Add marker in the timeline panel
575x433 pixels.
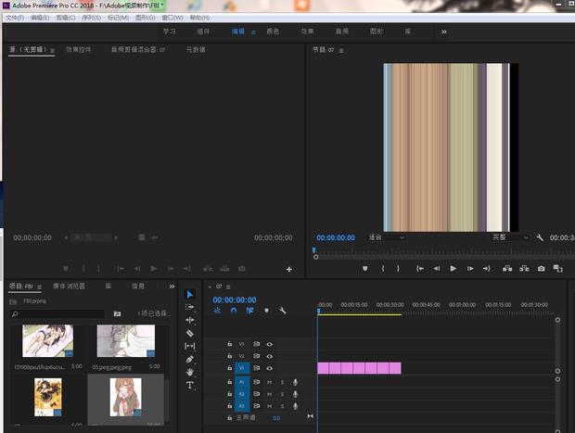(266, 311)
